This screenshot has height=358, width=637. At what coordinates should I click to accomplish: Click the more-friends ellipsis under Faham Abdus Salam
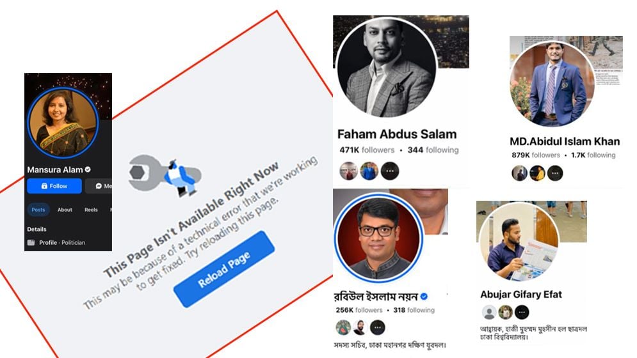390,171
